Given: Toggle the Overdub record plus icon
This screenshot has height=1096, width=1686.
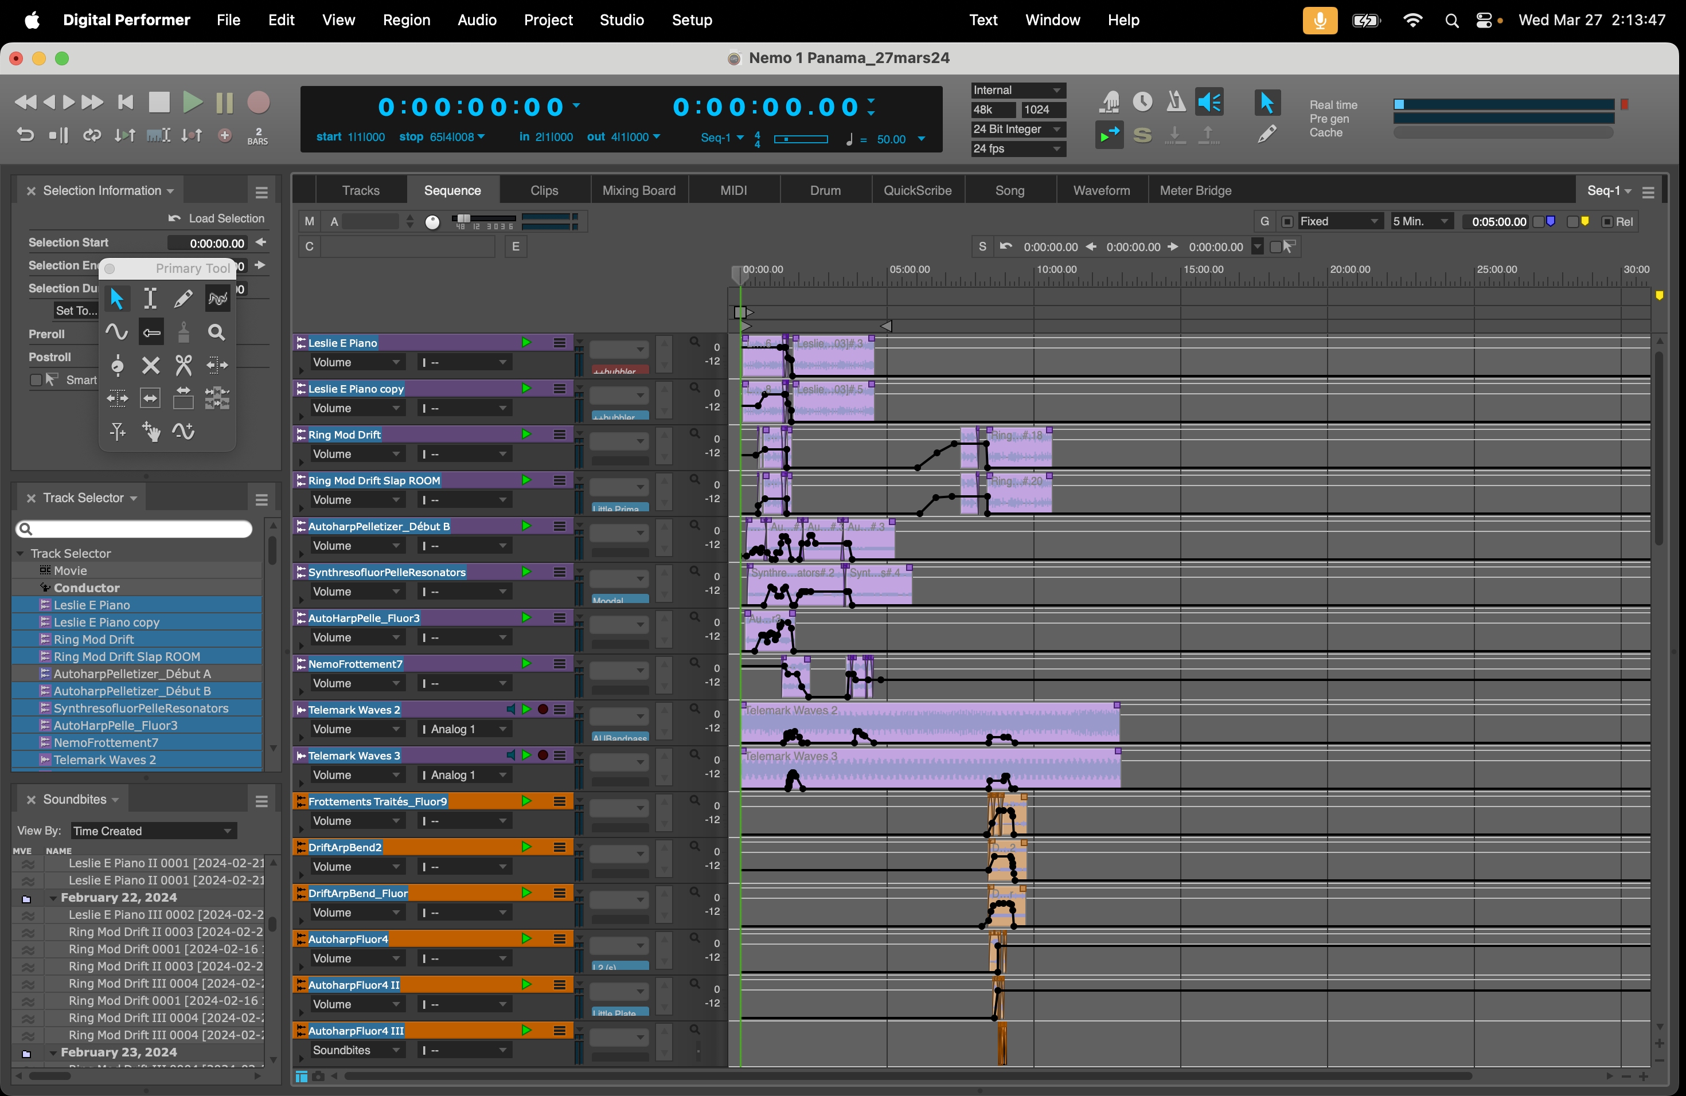Looking at the screenshot, I should 225,135.
